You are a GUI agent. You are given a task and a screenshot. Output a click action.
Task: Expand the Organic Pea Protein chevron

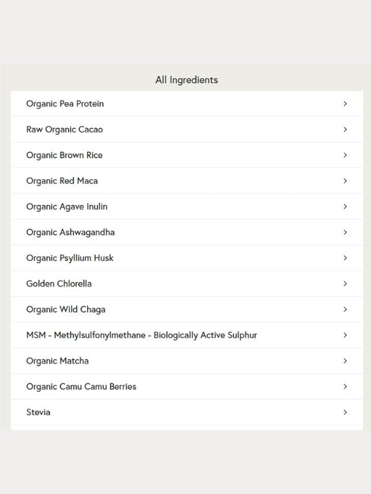point(345,104)
